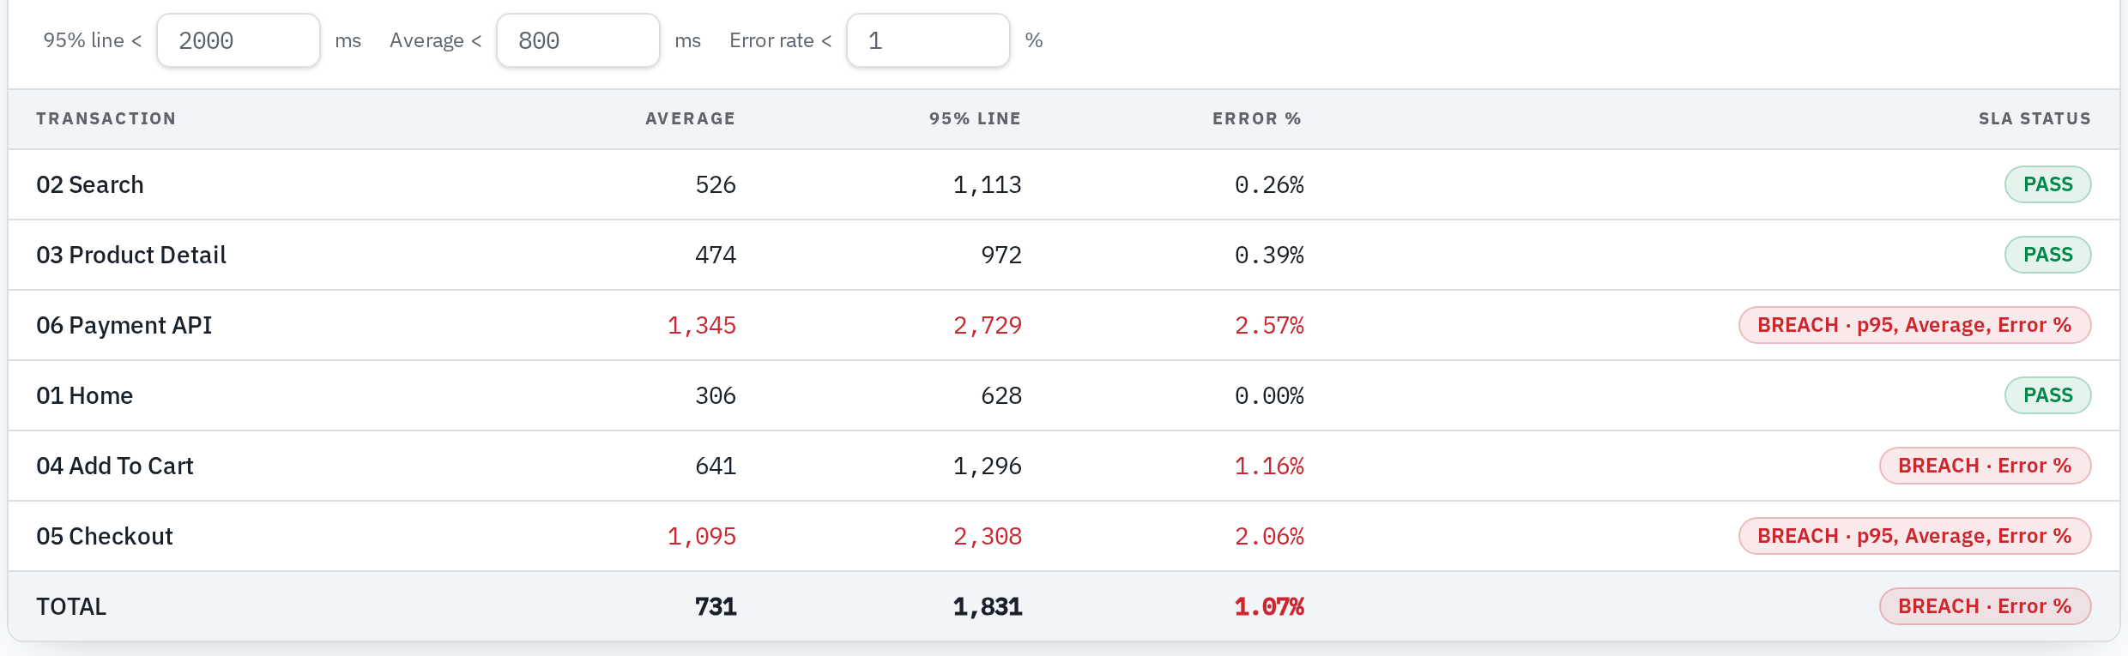Screen dimensions: 2128x656
Task: Click the 641 average value for Add To Cart
Action: [x=716, y=466]
